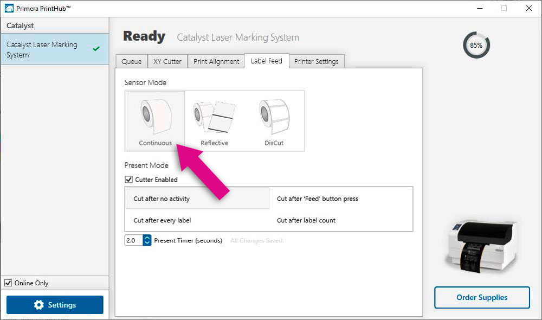Viewport: 542px width, 320px height.
Task: Click the All Changes Saved status text
Action: coord(257,240)
